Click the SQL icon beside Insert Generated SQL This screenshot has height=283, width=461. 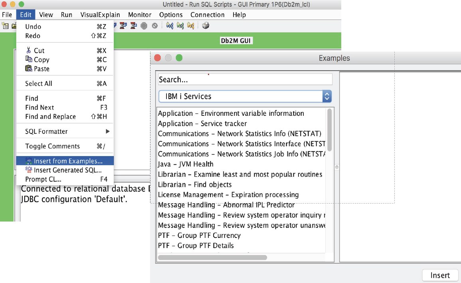click(x=28, y=170)
